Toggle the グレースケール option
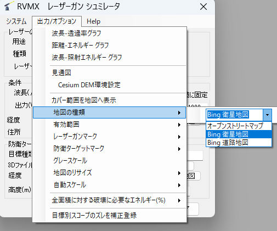 point(109,161)
